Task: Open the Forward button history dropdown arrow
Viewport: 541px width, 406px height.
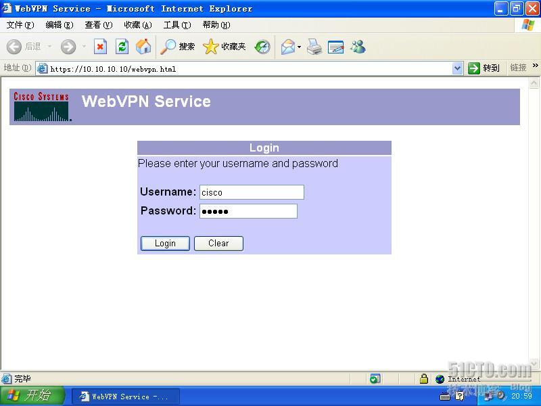Action: tap(83, 46)
